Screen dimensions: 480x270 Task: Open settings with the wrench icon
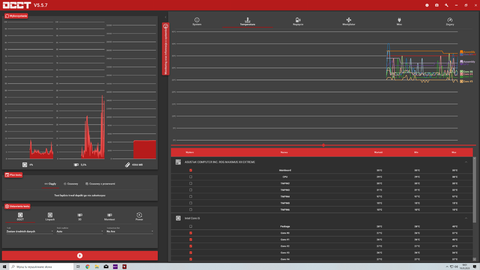(x=446, y=5)
